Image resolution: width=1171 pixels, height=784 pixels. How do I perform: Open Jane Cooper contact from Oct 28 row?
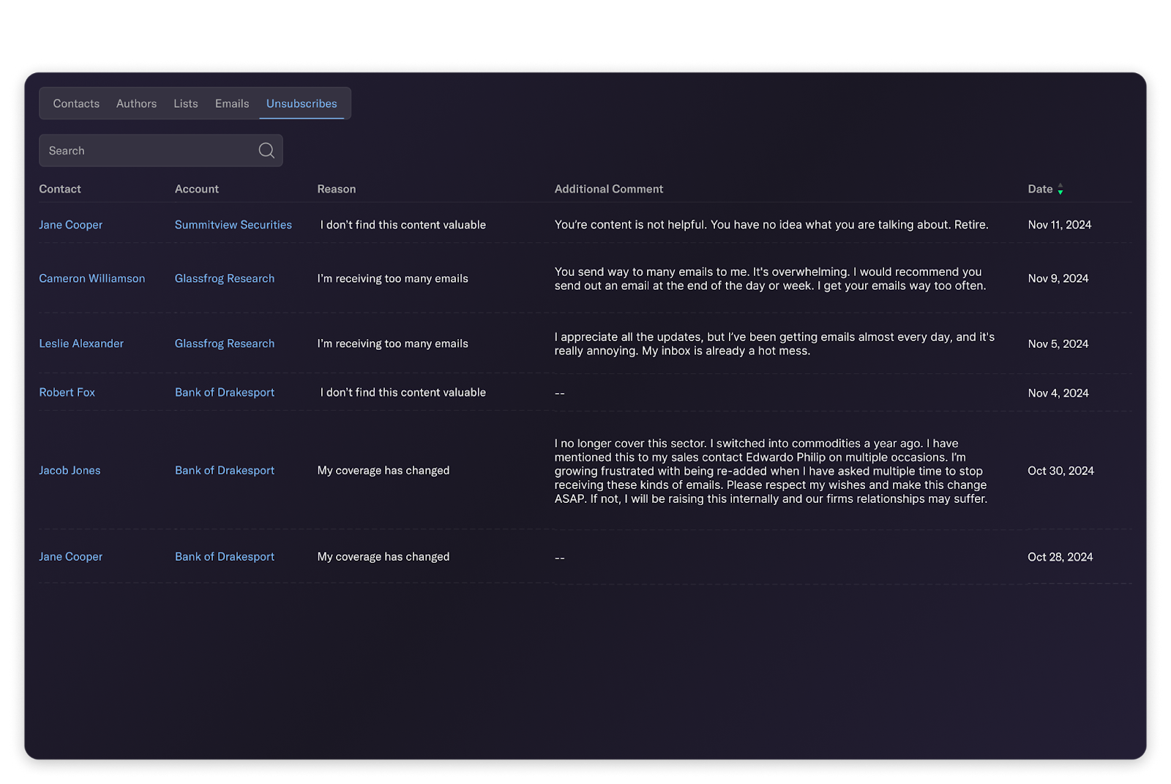click(70, 556)
